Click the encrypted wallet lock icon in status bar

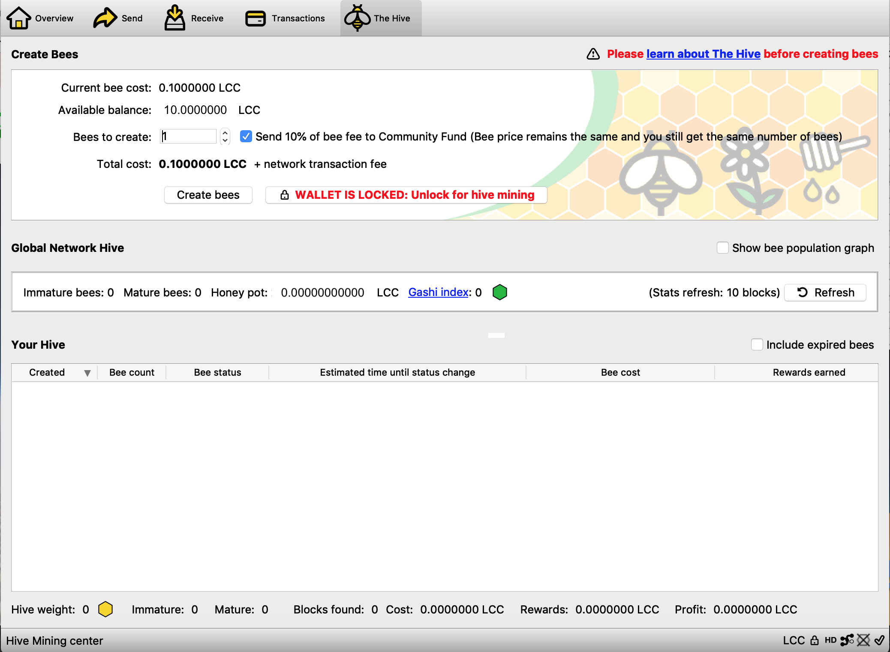(815, 640)
